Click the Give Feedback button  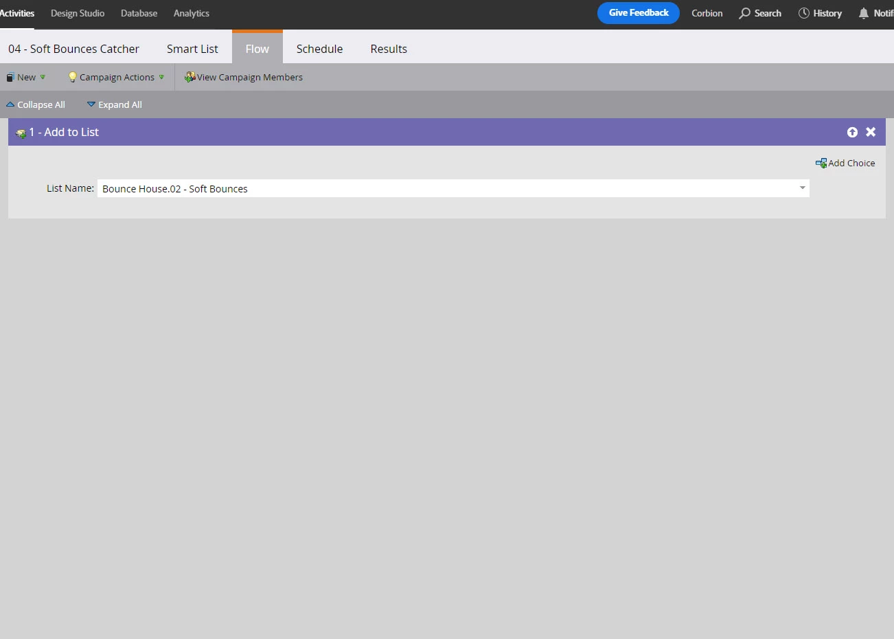pos(639,13)
